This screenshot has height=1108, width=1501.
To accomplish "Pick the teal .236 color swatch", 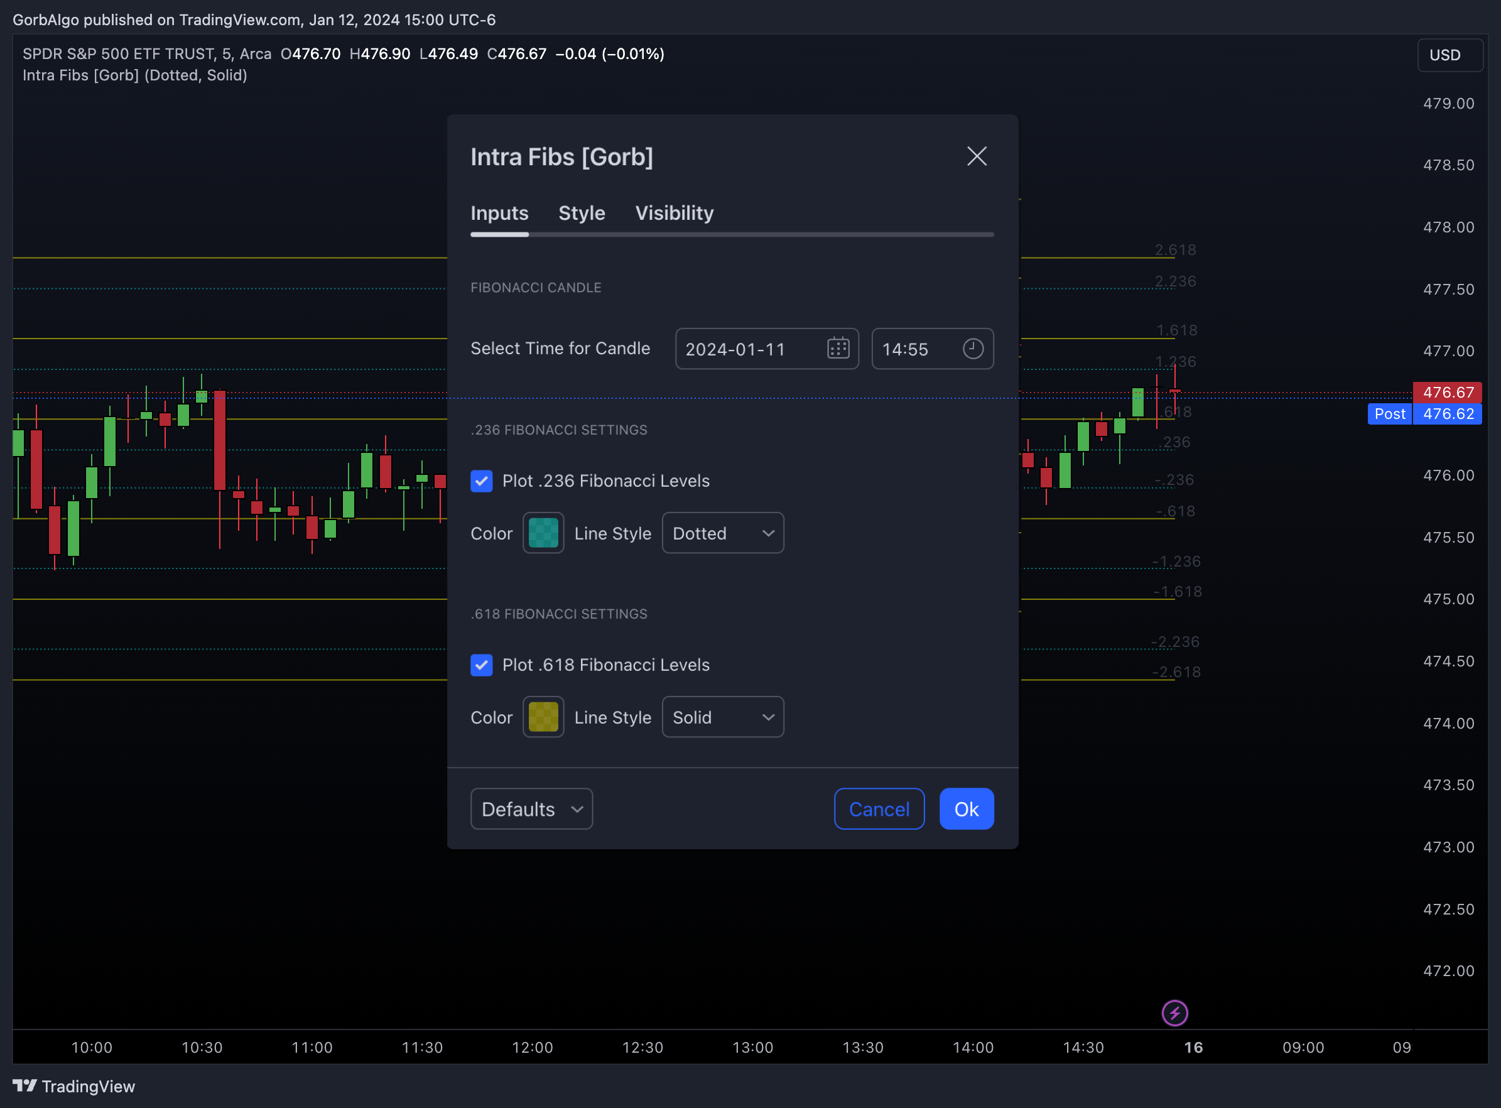I will pyautogui.click(x=543, y=533).
